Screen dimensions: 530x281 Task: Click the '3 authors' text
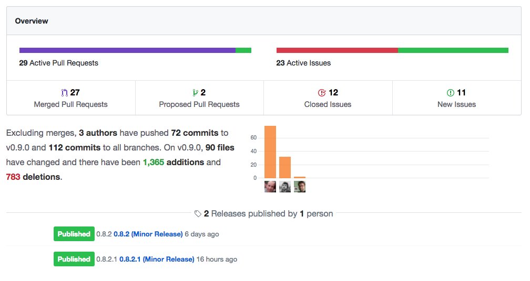point(98,133)
